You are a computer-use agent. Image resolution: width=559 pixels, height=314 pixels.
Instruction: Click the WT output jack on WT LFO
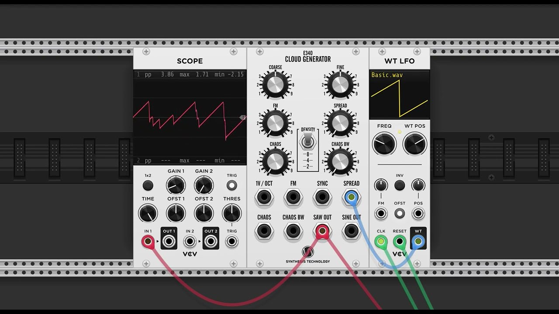click(x=418, y=241)
